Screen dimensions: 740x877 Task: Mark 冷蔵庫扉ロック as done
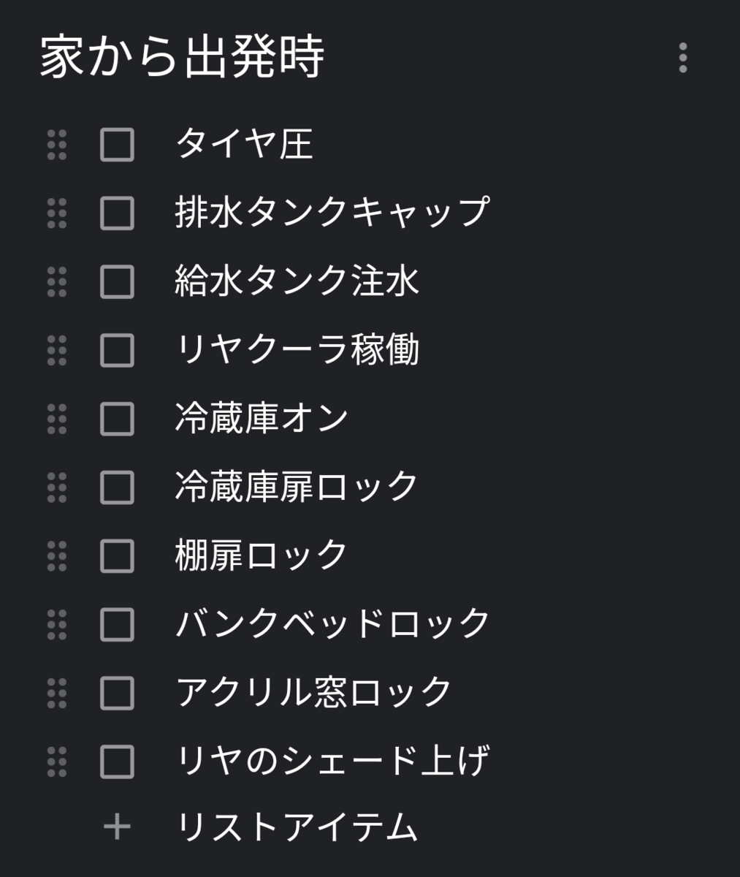point(117,487)
